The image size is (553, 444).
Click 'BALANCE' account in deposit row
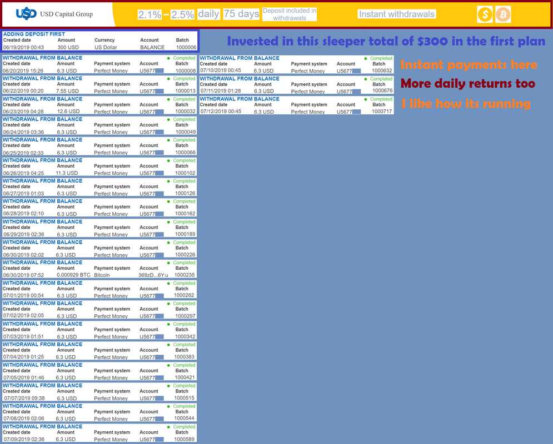(152, 47)
